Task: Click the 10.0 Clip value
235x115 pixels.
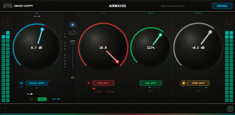Action: (103, 48)
